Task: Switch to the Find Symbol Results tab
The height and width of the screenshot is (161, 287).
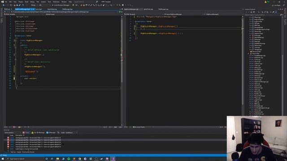Action: coord(28,152)
